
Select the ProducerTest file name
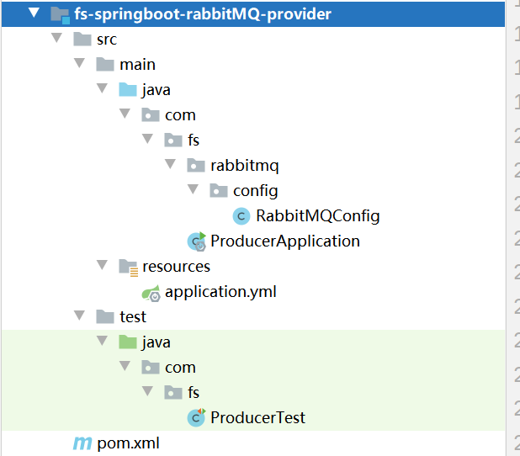pyautogui.click(x=257, y=417)
